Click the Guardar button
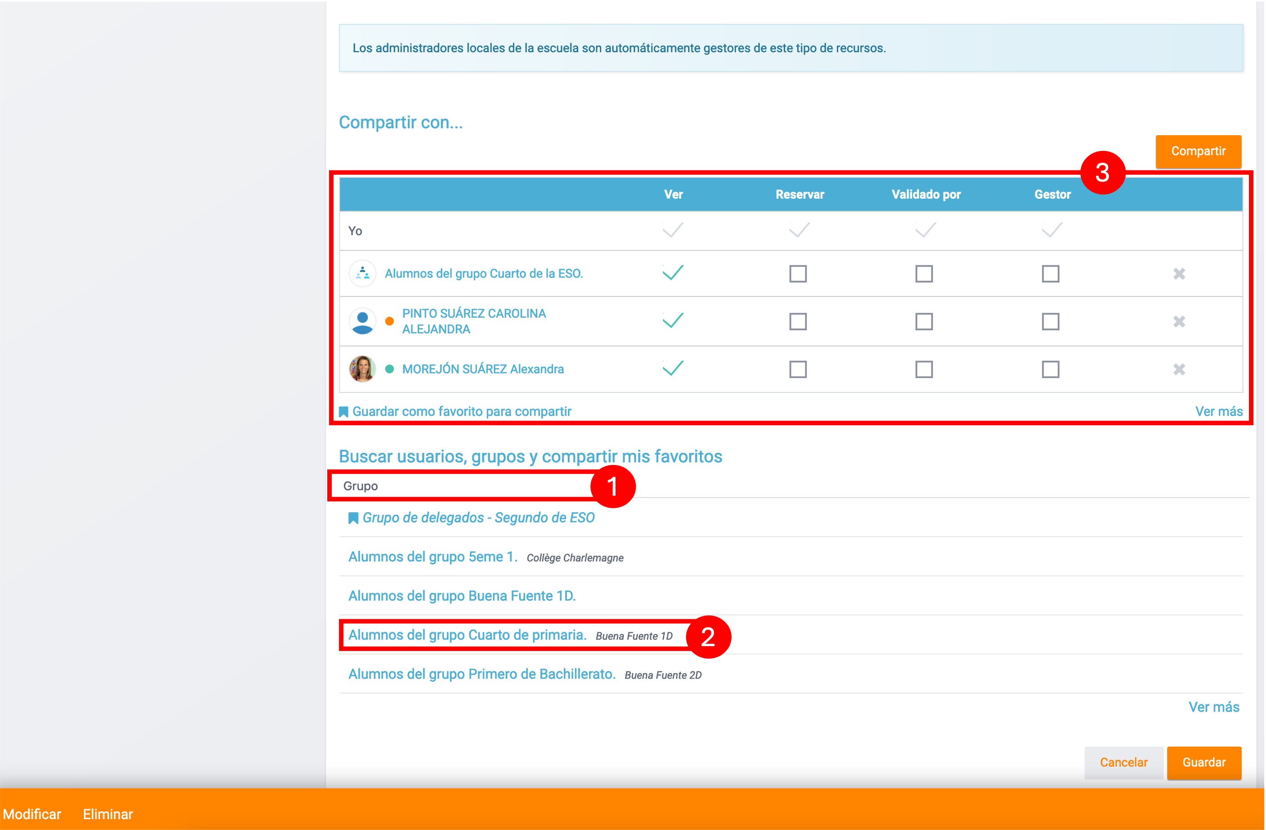 click(x=1203, y=762)
